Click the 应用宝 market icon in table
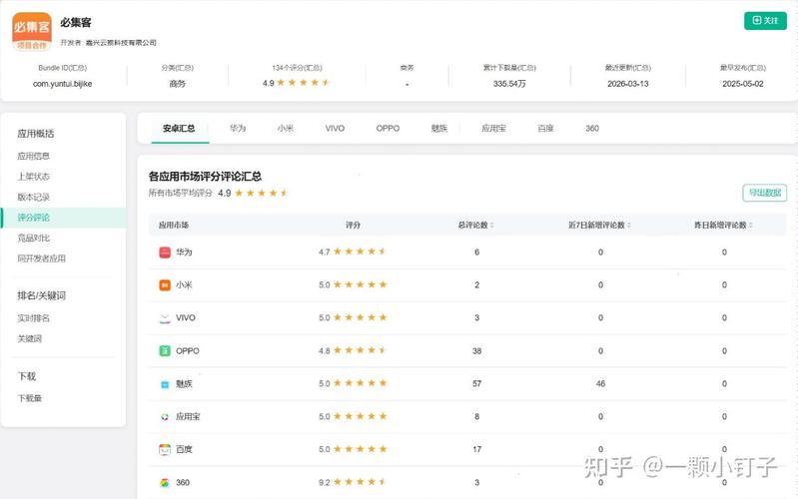 [x=165, y=416]
